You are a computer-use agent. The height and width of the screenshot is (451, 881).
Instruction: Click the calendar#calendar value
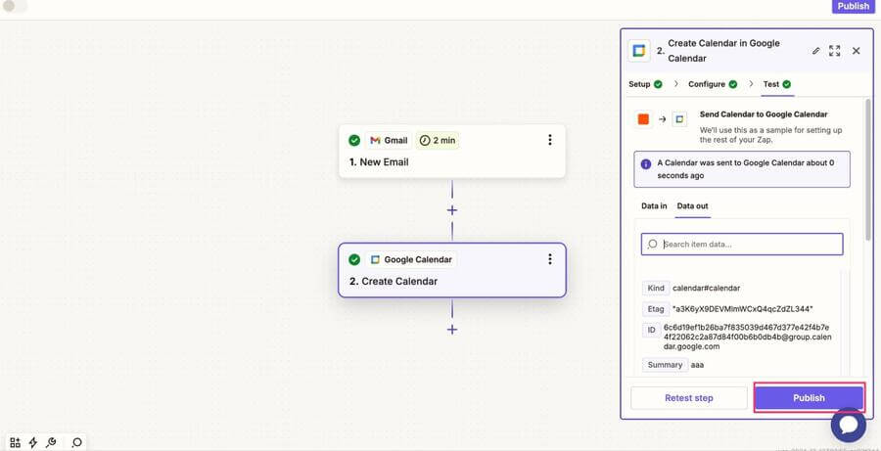706,289
